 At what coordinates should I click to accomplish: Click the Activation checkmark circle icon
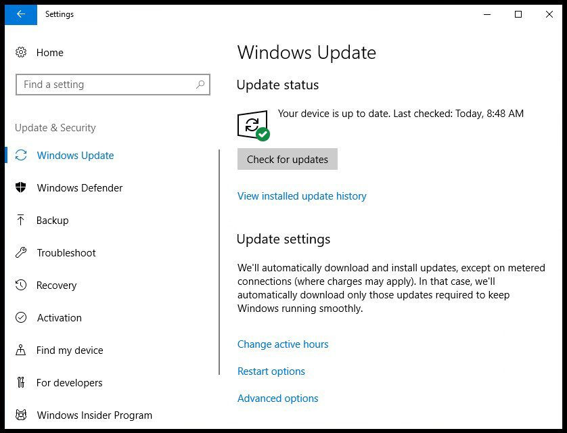coord(21,318)
